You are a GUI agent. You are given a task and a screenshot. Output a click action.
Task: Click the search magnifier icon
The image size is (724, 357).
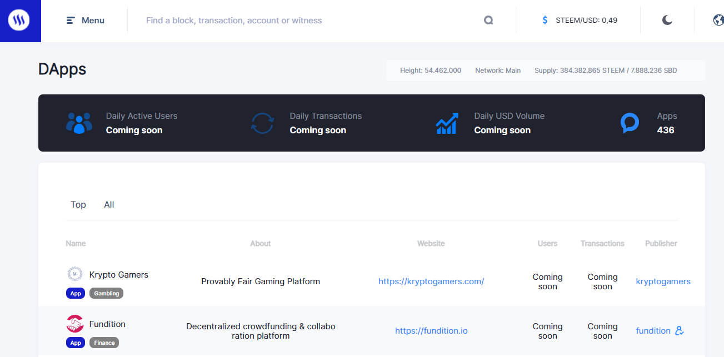tap(488, 21)
